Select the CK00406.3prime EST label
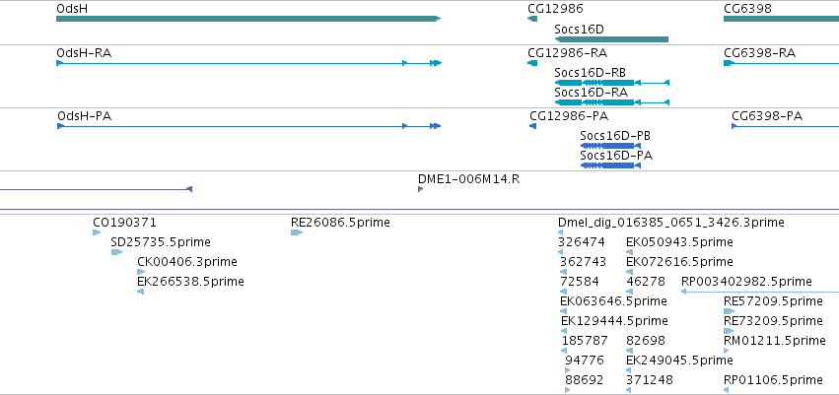 point(187,262)
